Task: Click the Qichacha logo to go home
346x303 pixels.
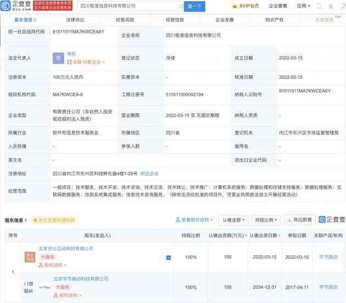Action: tap(16, 5)
